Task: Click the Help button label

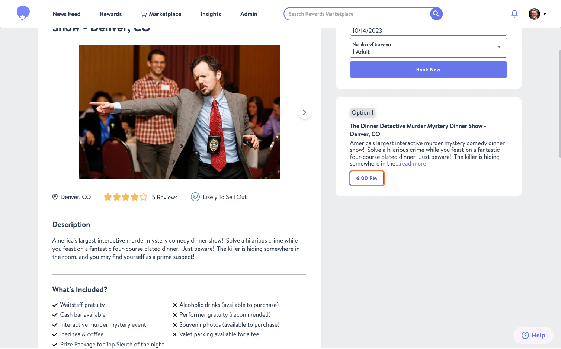Action: [538, 335]
